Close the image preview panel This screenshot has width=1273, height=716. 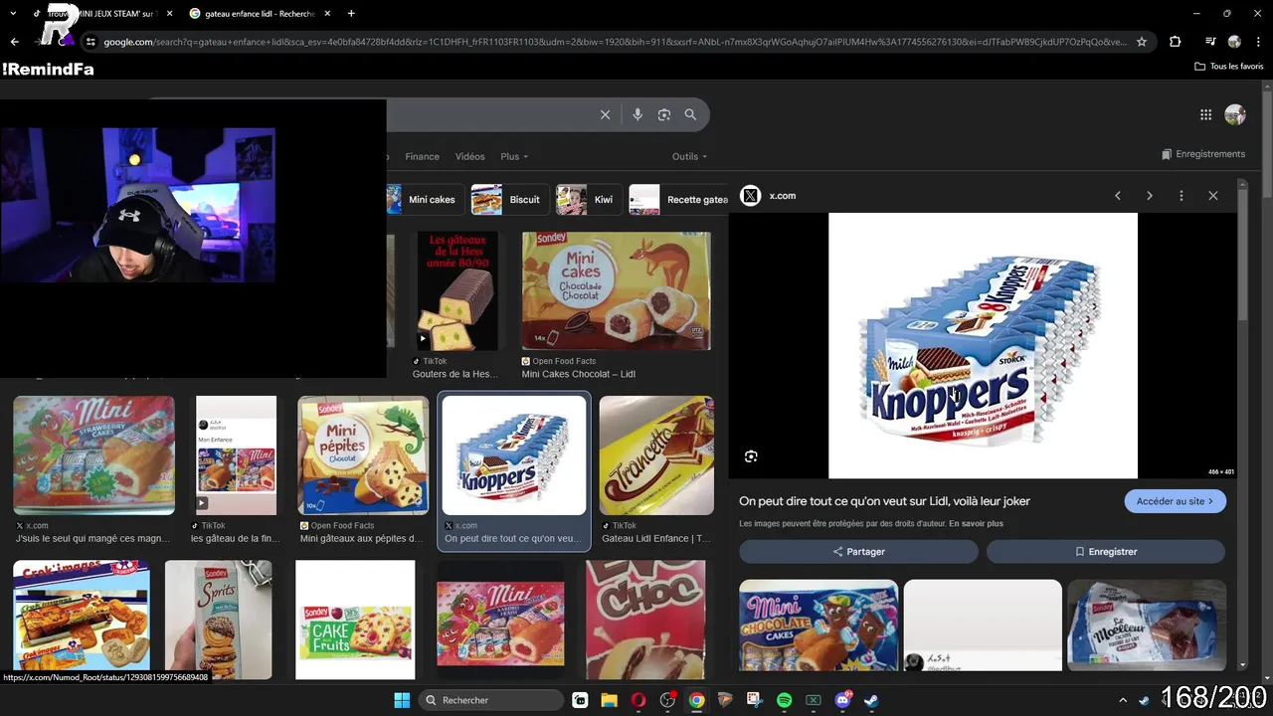tap(1213, 196)
